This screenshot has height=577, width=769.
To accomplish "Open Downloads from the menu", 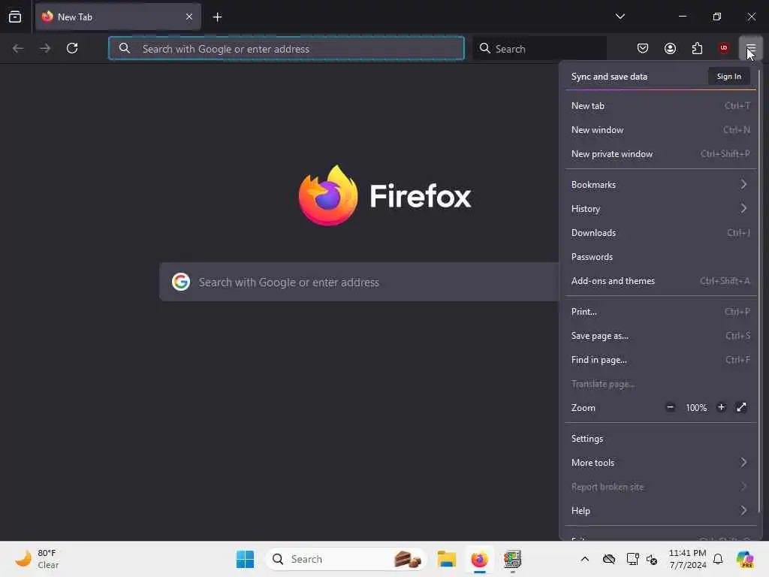I will coord(660,233).
